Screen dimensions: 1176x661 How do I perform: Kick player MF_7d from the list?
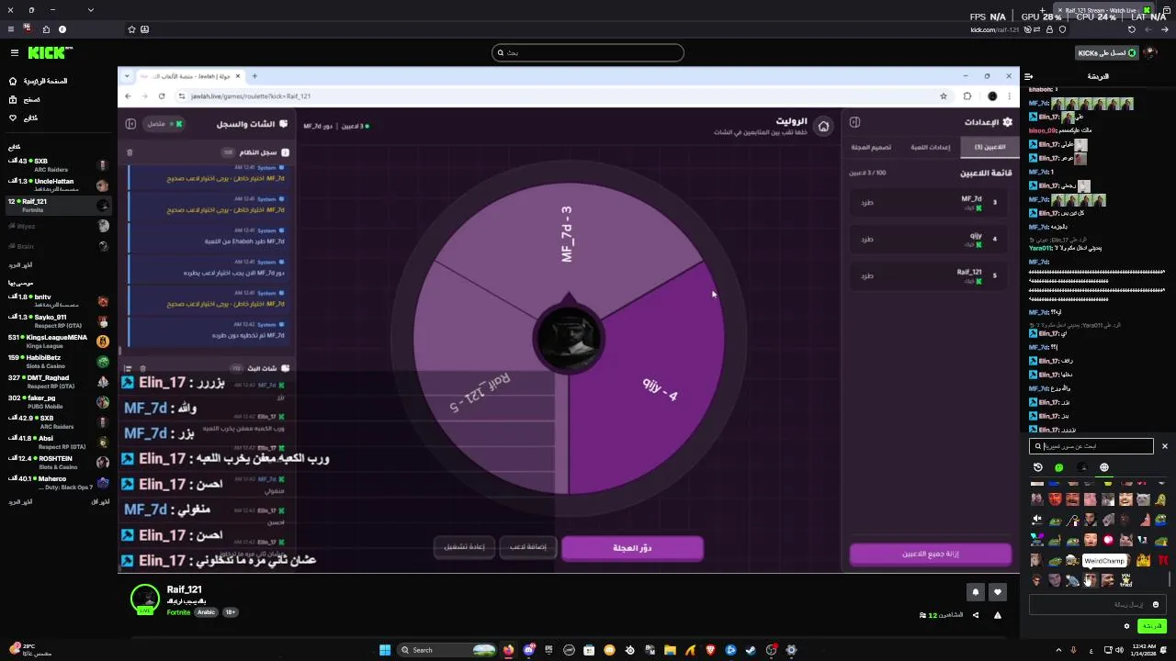tap(867, 202)
